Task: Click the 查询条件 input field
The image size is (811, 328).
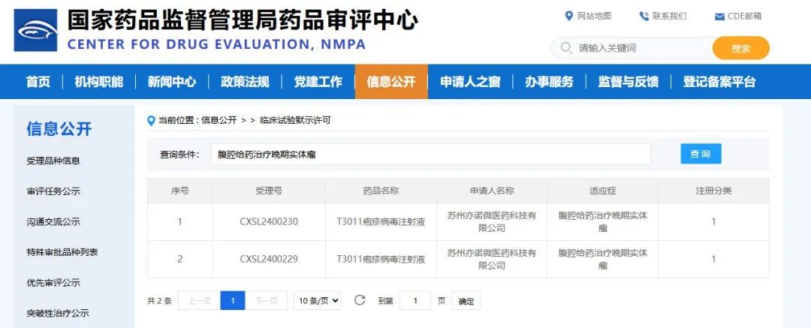Action: (430, 154)
